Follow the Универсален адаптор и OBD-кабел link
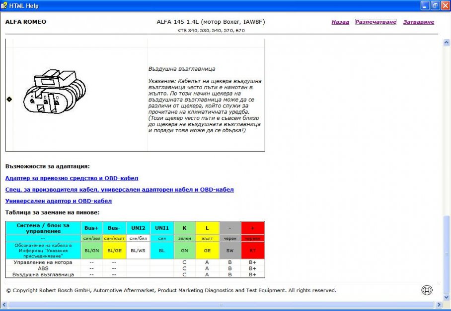Screen dimensions: 451x311 58,201
